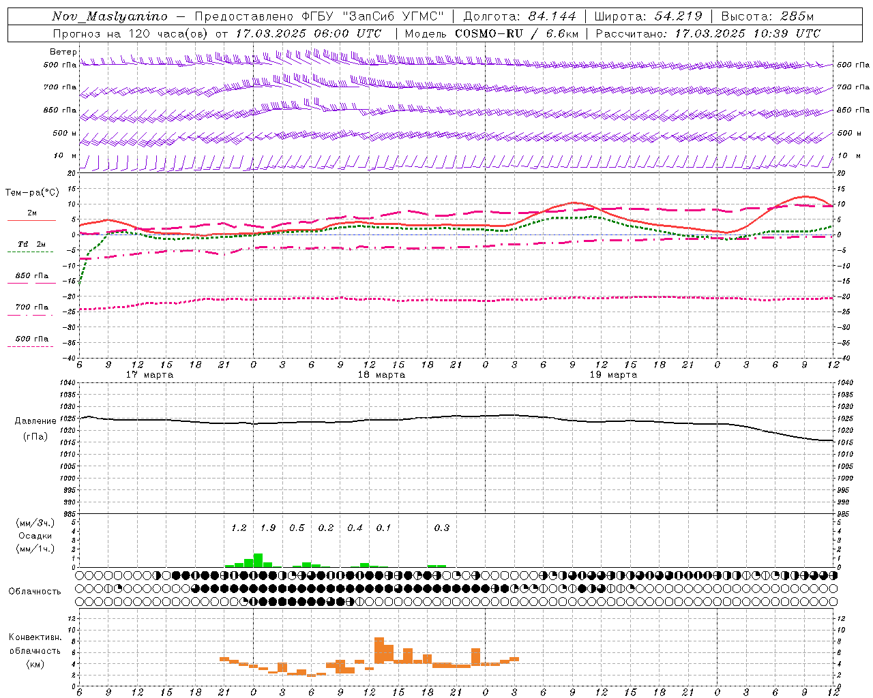Select the precipitation value 0.5
873x698 pixels.
(297, 528)
